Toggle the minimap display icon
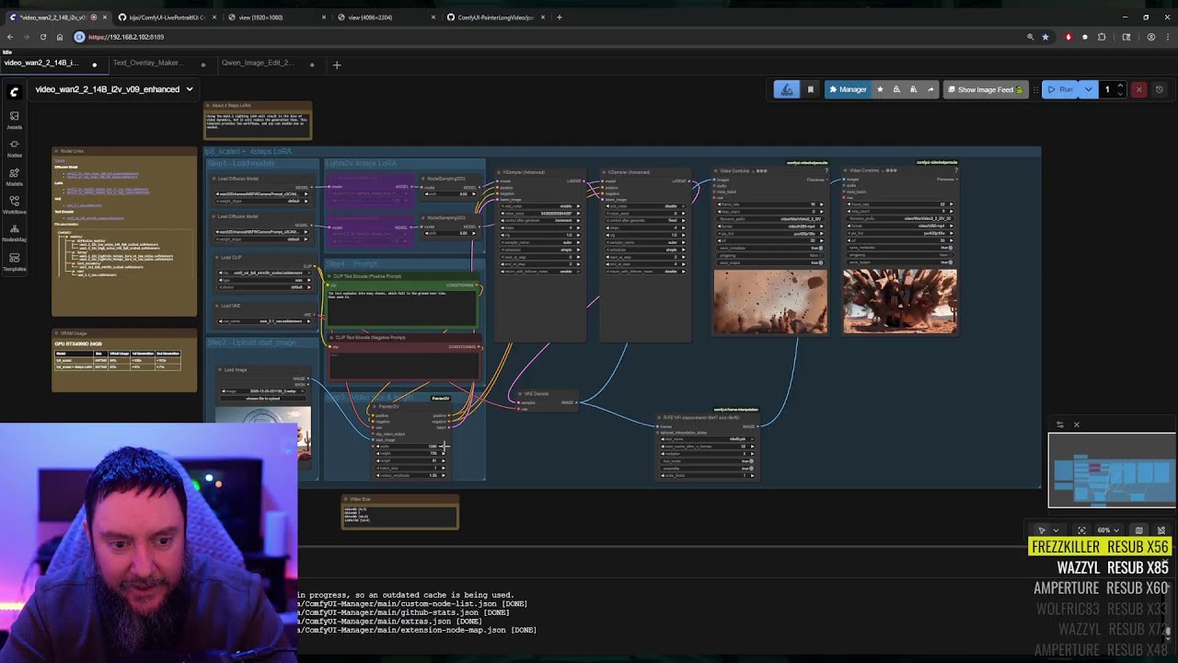The width and height of the screenshot is (1178, 663). pos(1139,530)
